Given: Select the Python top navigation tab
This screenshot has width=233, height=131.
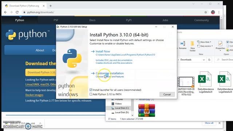Looking at the screenshot, I should (x=19, y=20).
